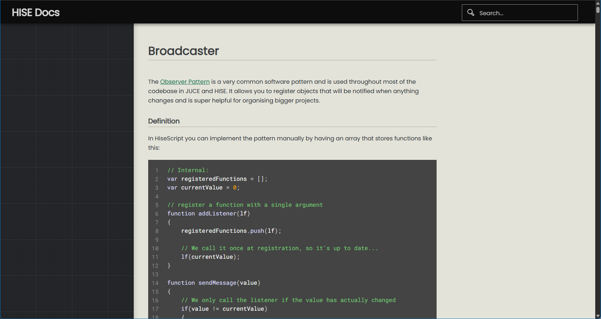
Task: Click 'function addListener(lf)' code line
Action: tap(208, 214)
